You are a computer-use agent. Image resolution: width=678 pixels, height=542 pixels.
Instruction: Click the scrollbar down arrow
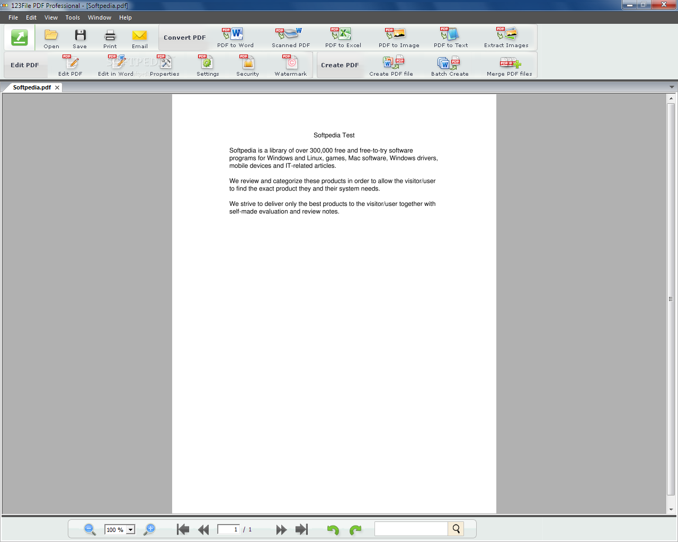[x=671, y=509]
